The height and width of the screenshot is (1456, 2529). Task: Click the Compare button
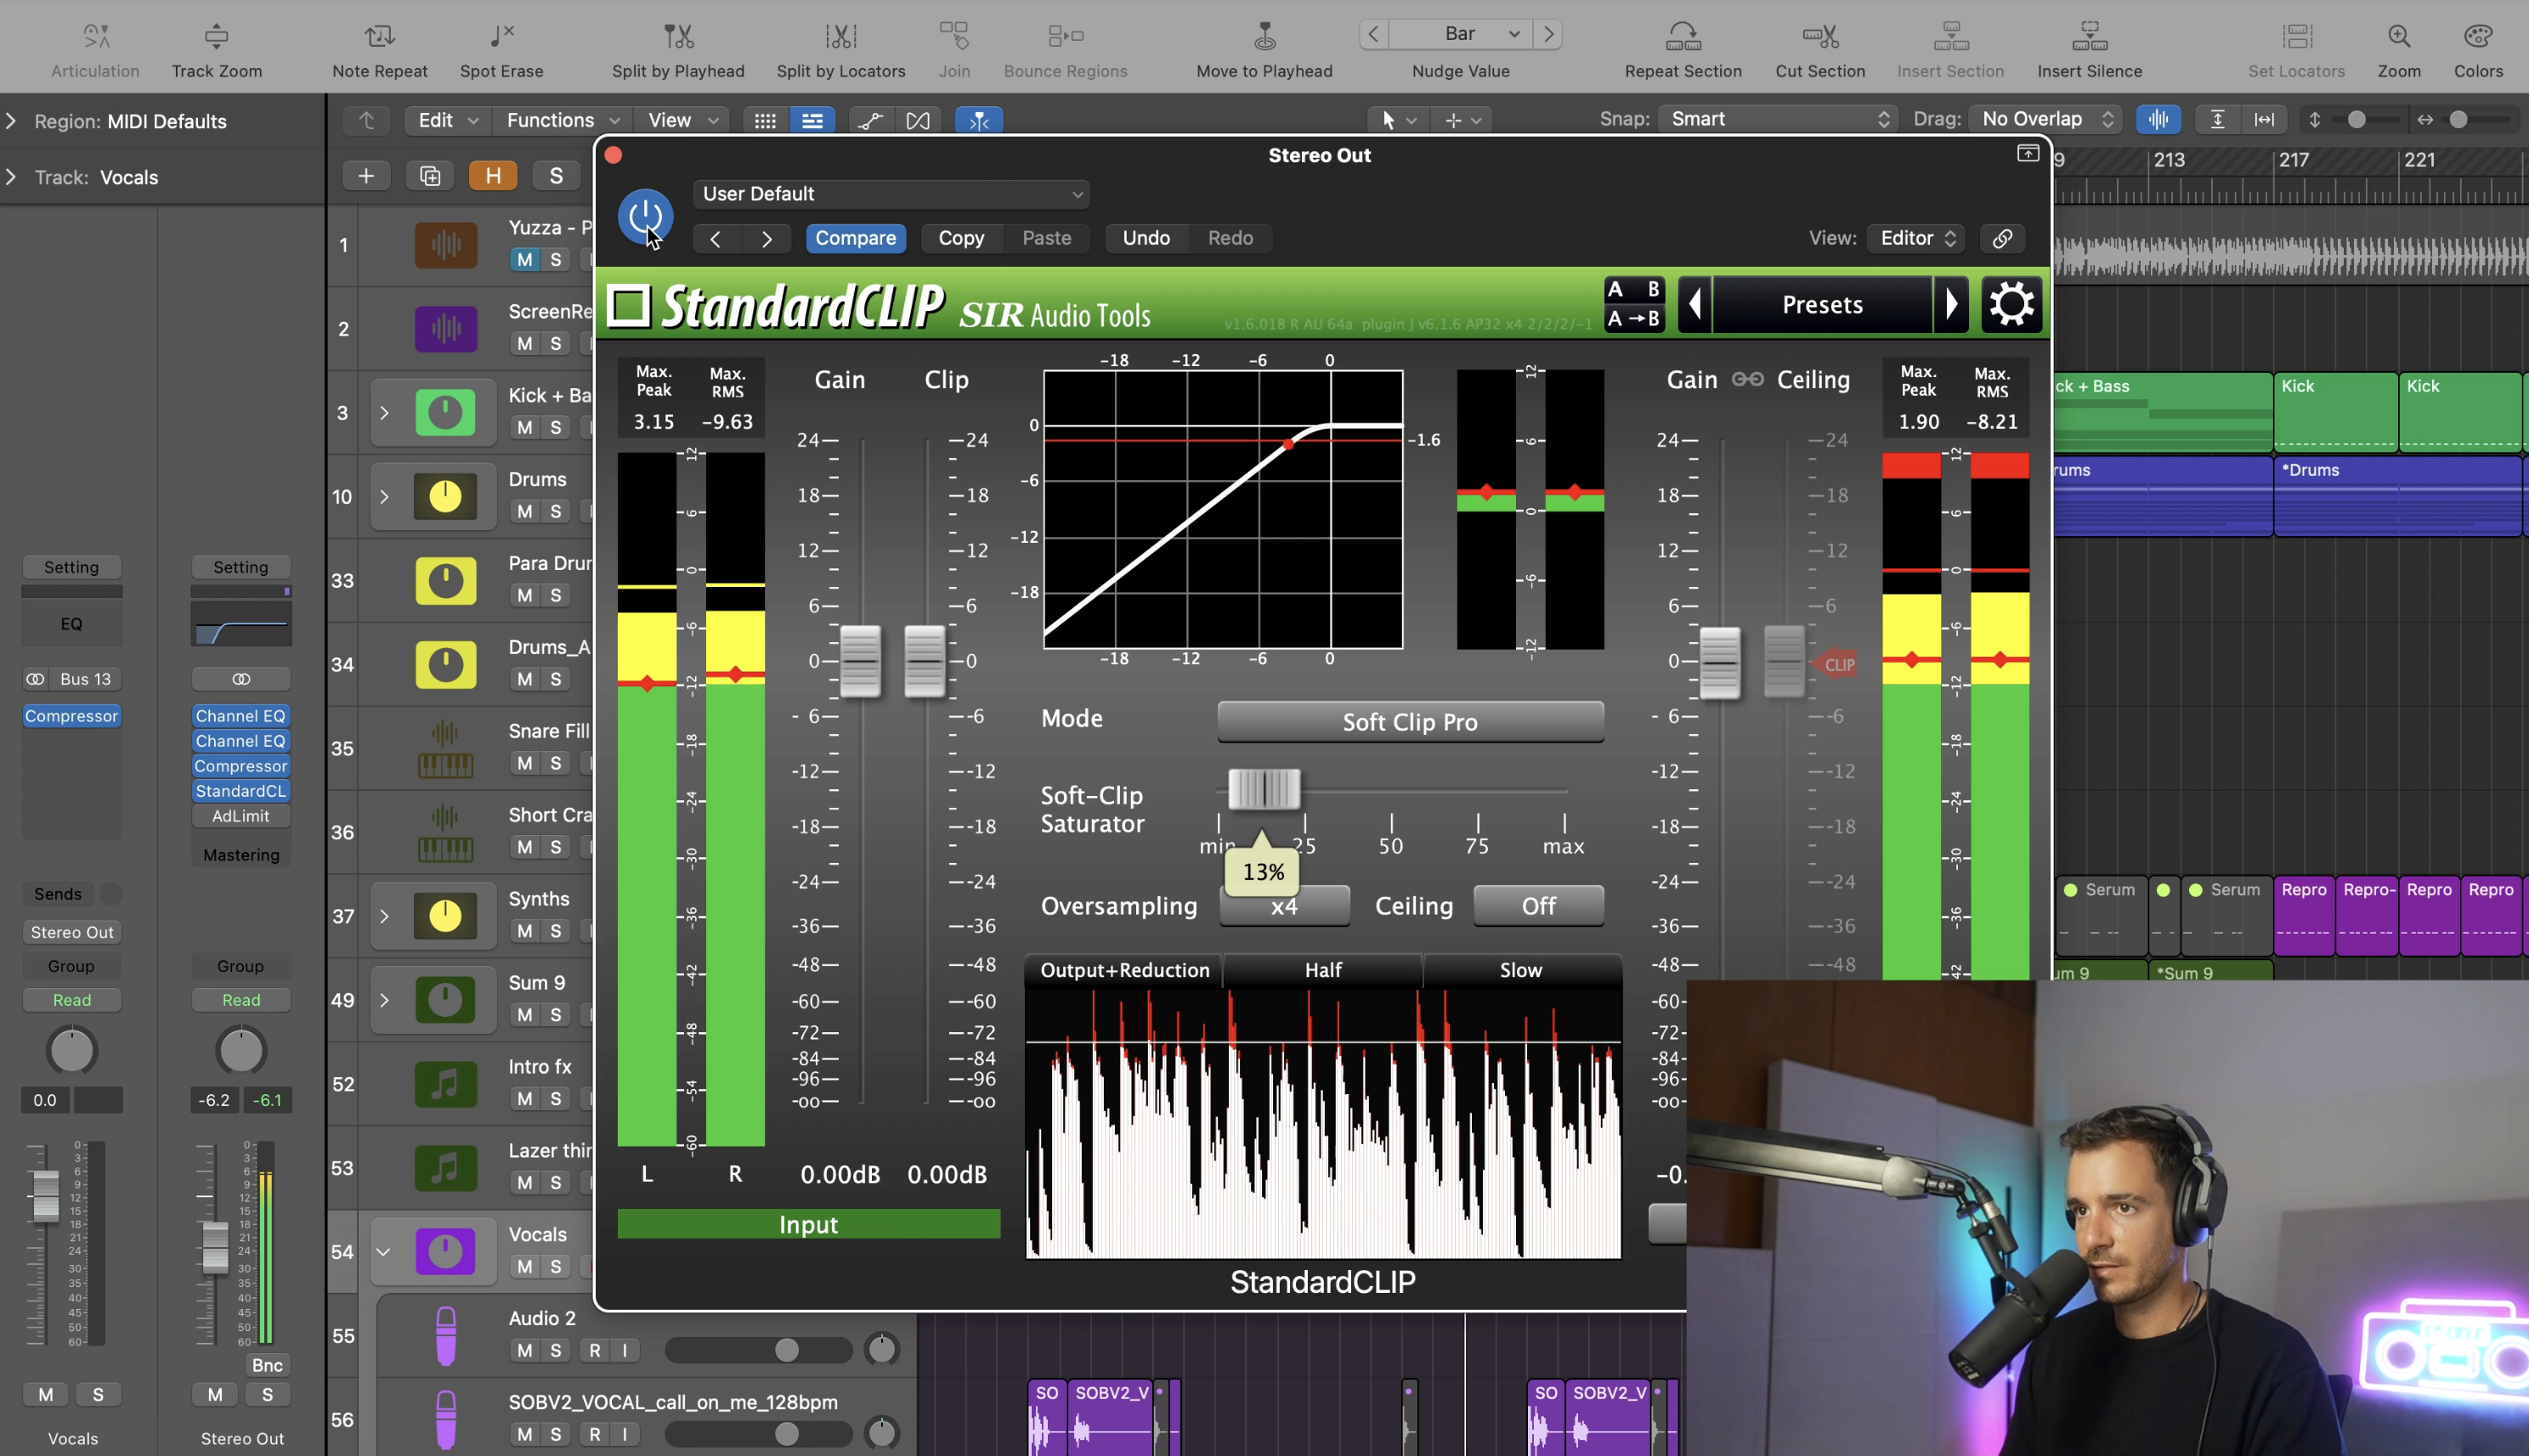[x=856, y=238]
